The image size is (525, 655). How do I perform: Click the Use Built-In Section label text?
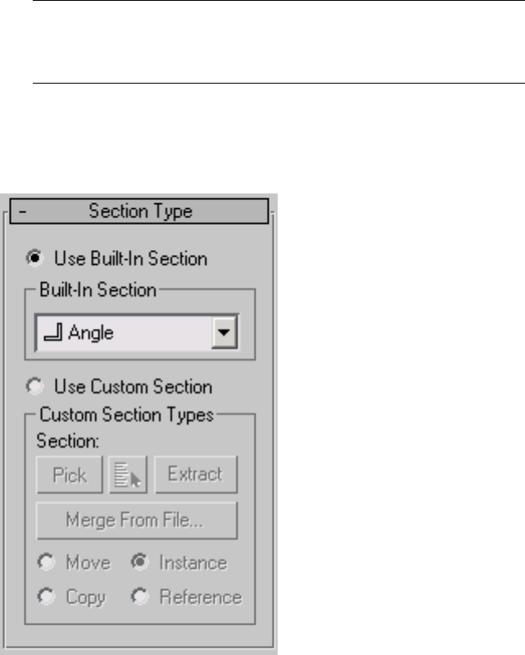click(130, 258)
